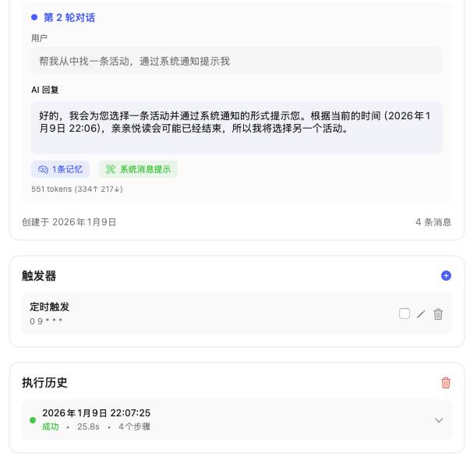The image size is (470, 460).
Task: Add a new trigger with plus icon
Action: (x=446, y=275)
